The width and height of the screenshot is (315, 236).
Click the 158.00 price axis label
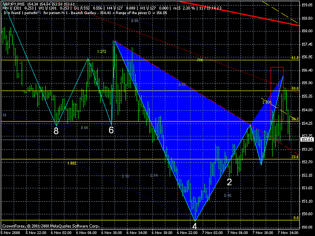point(307,31)
